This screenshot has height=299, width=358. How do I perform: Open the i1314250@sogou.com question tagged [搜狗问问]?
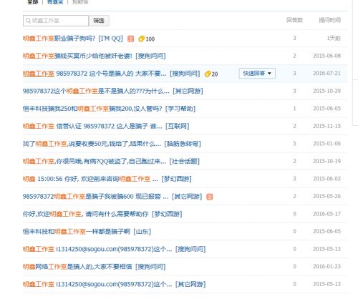[x=97, y=249]
